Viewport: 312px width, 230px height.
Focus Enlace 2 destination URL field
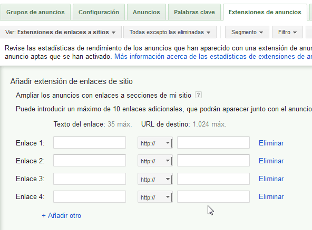pyautogui.click(x=213, y=160)
